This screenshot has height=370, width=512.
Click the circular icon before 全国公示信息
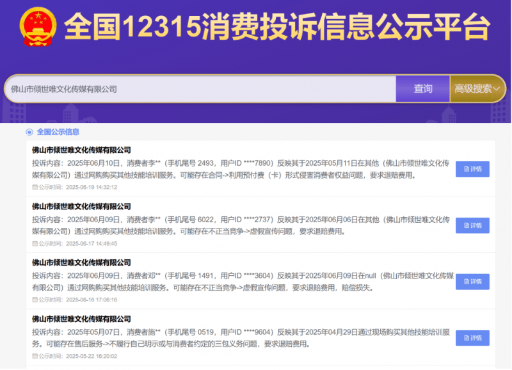pos(28,132)
